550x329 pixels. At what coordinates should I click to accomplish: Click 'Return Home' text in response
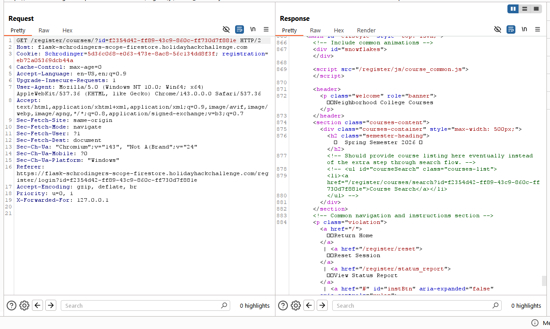[354, 235]
